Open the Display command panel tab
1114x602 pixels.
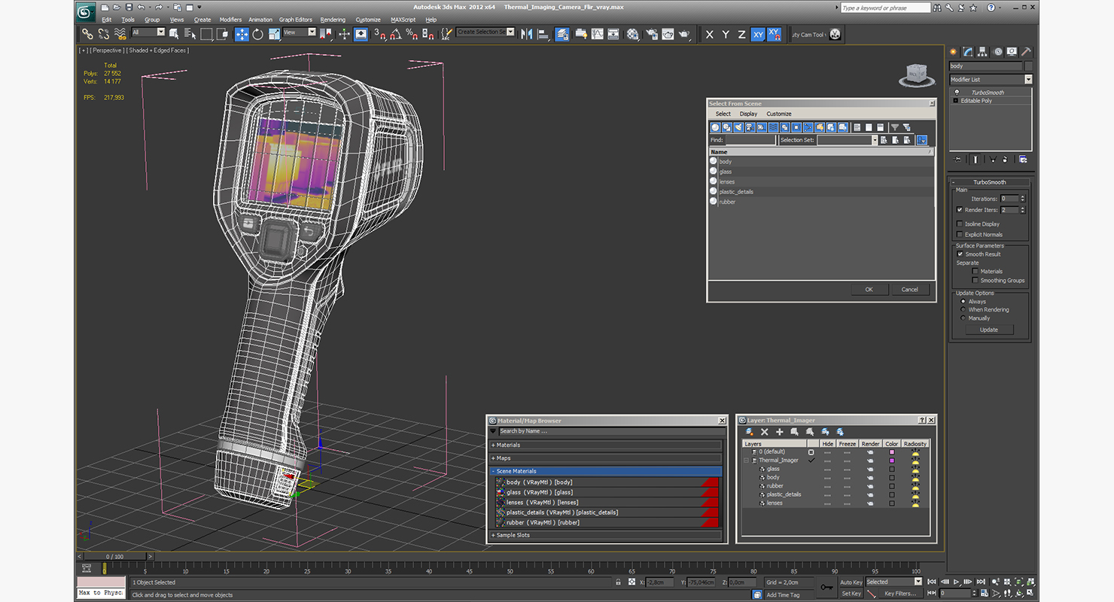[1012, 52]
